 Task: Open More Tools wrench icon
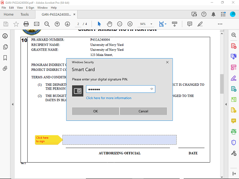click(233, 153)
